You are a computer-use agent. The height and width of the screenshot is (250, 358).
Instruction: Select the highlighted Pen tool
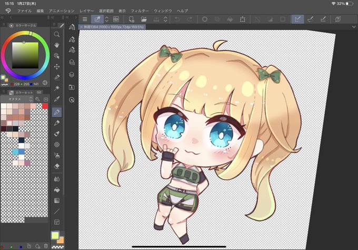57,112
